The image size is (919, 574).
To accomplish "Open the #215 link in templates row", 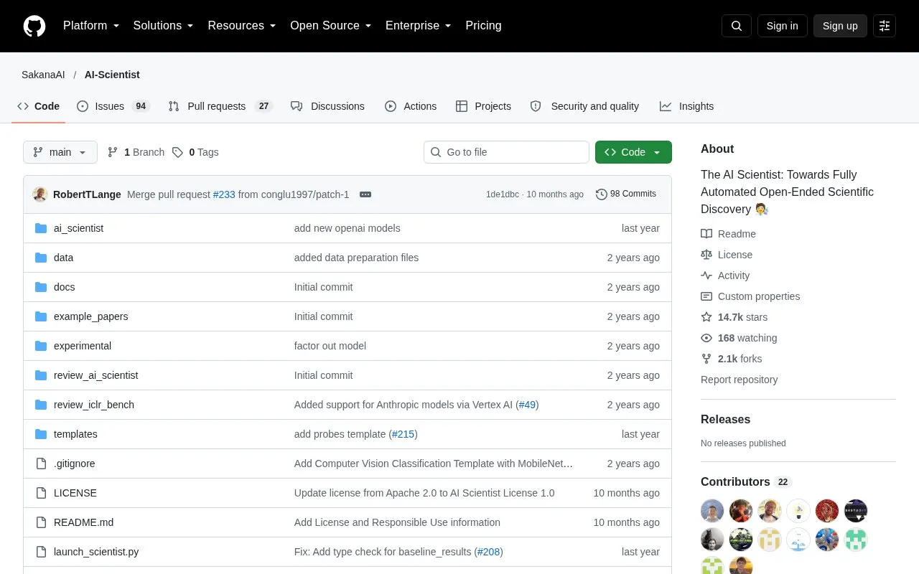I will pos(403,434).
